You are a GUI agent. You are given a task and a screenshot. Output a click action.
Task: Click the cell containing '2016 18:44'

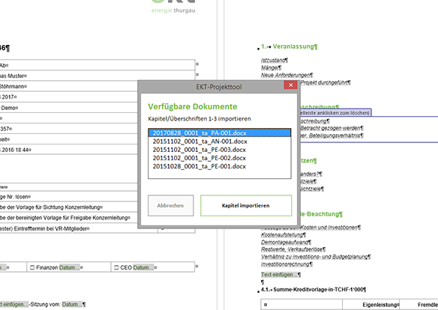(x=68, y=150)
